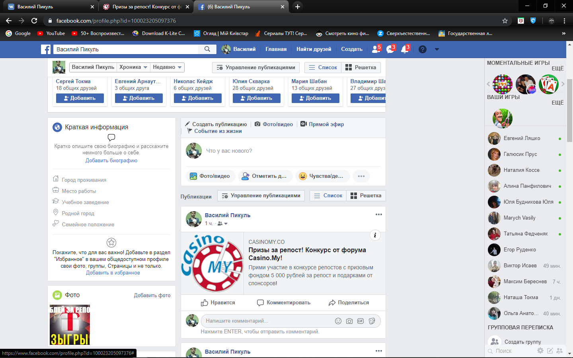Open more composer options ellipsis
Screen dimensions: 573x358
click(x=361, y=176)
